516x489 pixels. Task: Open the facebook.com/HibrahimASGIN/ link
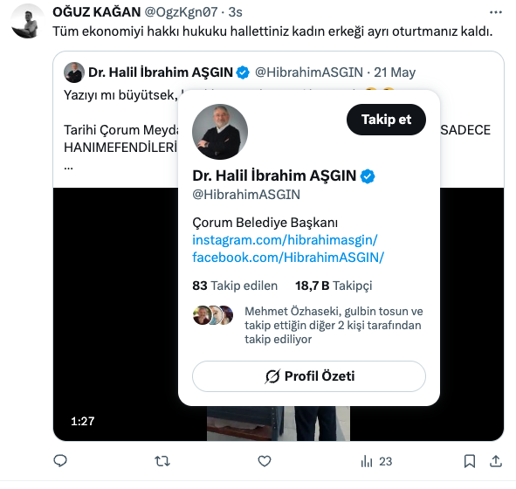point(288,258)
